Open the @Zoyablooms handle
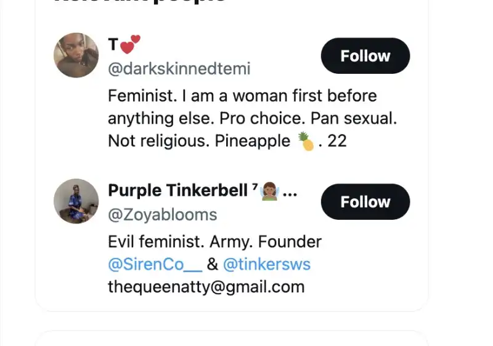 point(162,214)
